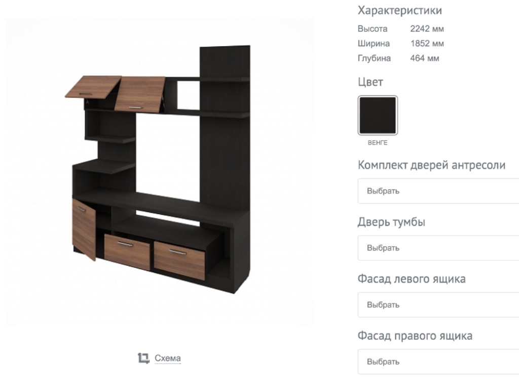Image resolution: width=519 pixels, height=389 pixels.
Task: Click the right drawer front in the picture
Action: coord(179,260)
